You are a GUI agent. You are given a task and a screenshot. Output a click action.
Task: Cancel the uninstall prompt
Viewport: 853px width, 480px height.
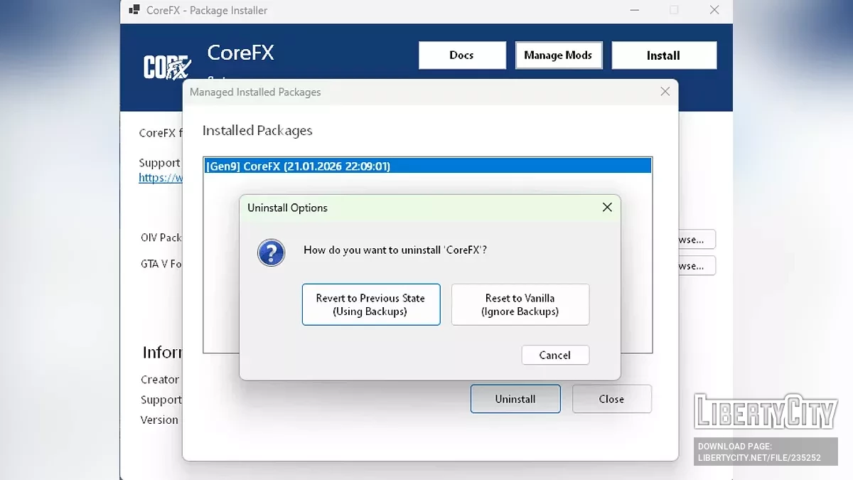point(554,355)
